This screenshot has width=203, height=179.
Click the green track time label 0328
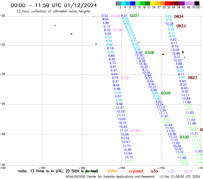[x=150, y=53]
